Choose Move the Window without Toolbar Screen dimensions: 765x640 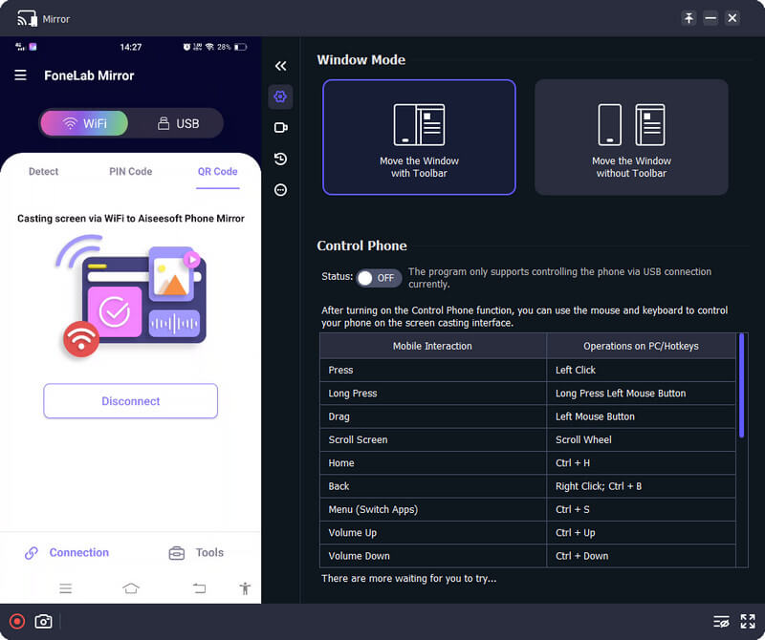(x=631, y=138)
